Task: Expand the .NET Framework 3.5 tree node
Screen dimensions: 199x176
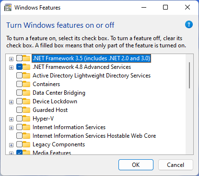Action: tap(11, 59)
